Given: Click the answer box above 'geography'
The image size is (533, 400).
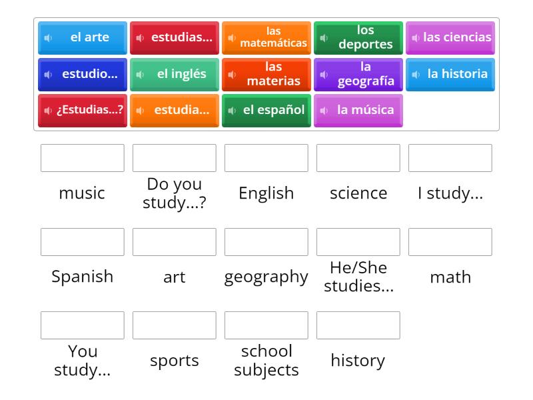Looking at the screenshot, I should pos(266,242).
